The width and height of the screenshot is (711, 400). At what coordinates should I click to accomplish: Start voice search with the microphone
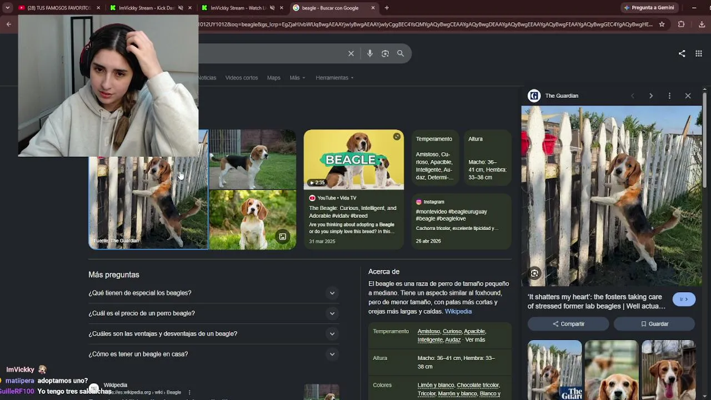pyautogui.click(x=370, y=53)
